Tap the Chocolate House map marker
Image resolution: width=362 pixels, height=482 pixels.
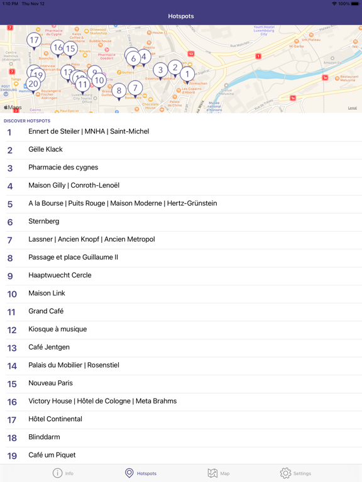151,99
